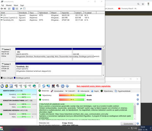152x131 pixels.
Task: Click the networked computers toolbar icon
Action: pos(48,86)
